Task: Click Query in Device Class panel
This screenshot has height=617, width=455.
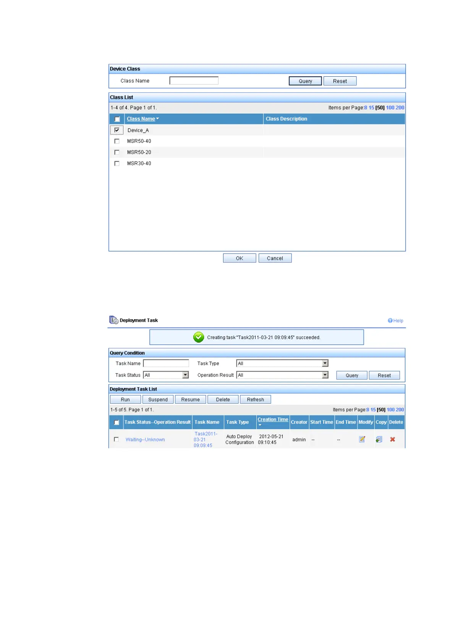Action: tap(305, 81)
